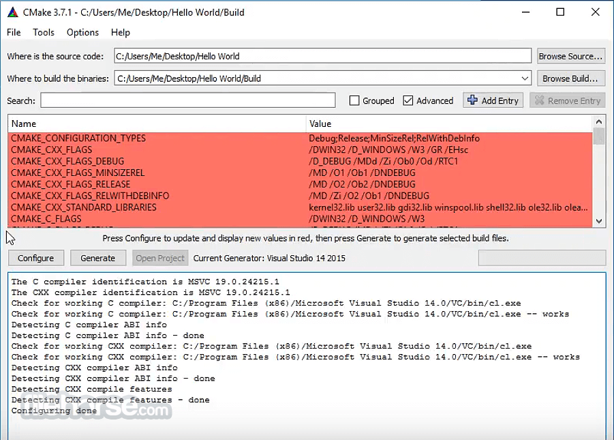Click the Remove Entry button
The width and height of the screenshot is (614, 440).
(x=568, y=100)
